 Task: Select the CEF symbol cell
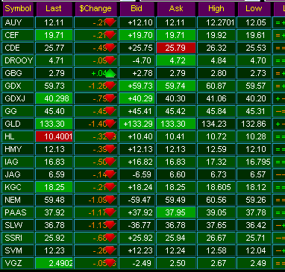(x=18, y=35)
